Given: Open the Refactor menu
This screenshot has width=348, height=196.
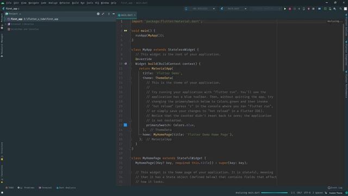Looking at the screenshot, I should 64,3.
